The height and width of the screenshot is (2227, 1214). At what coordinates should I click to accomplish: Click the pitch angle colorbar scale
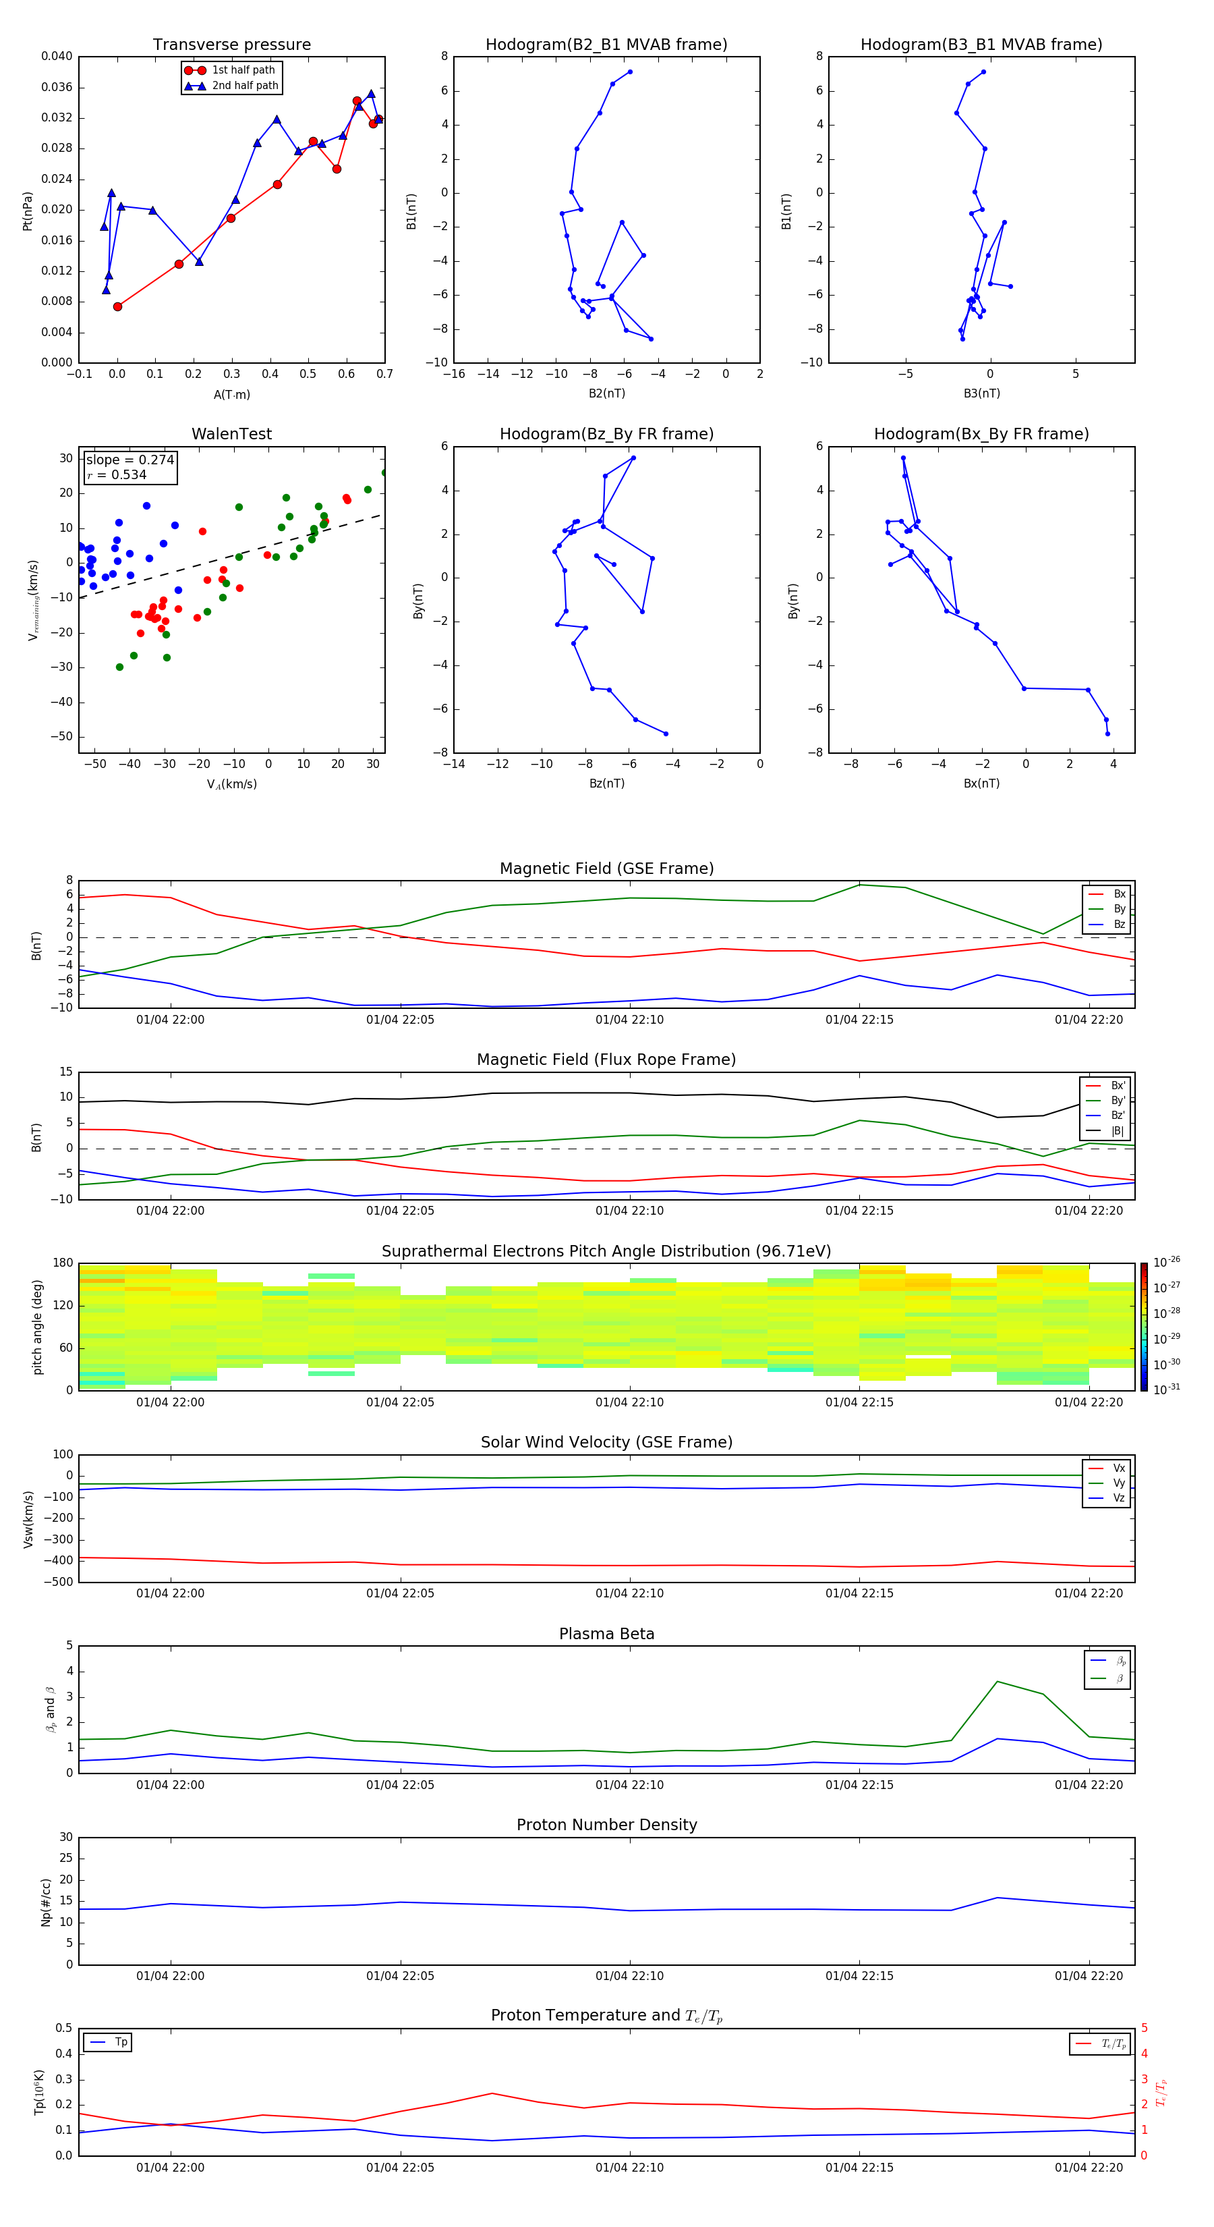point(1144,1327)
